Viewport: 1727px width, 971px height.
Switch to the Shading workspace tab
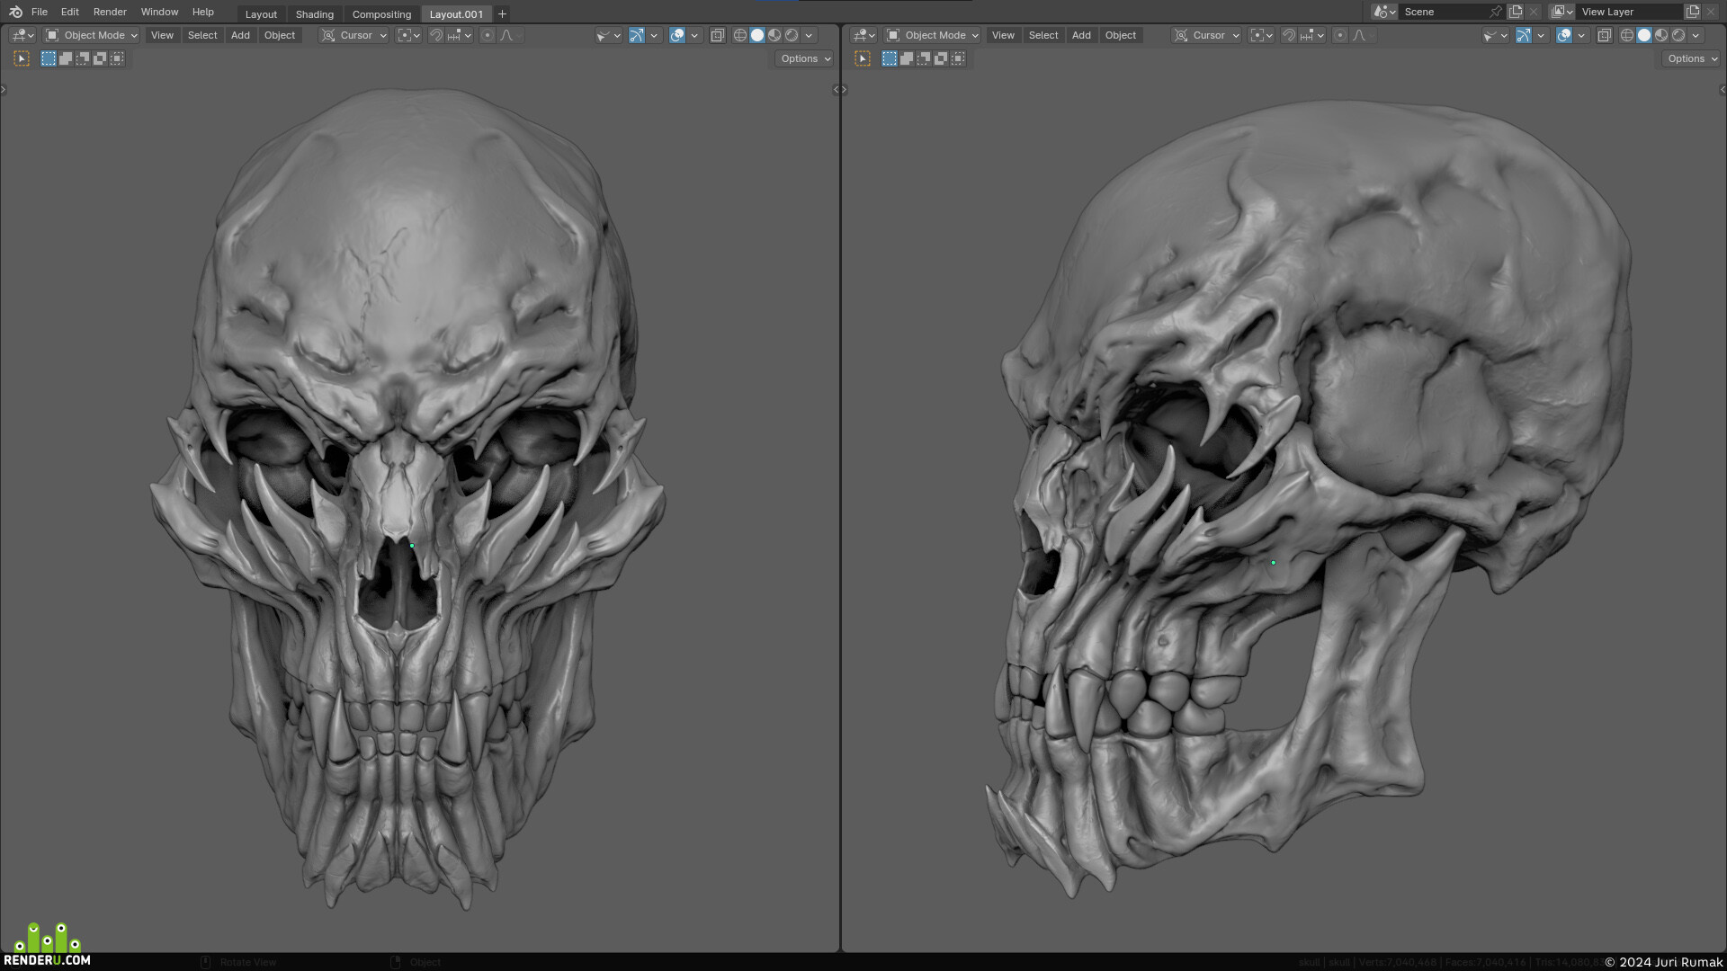[315, 14]
